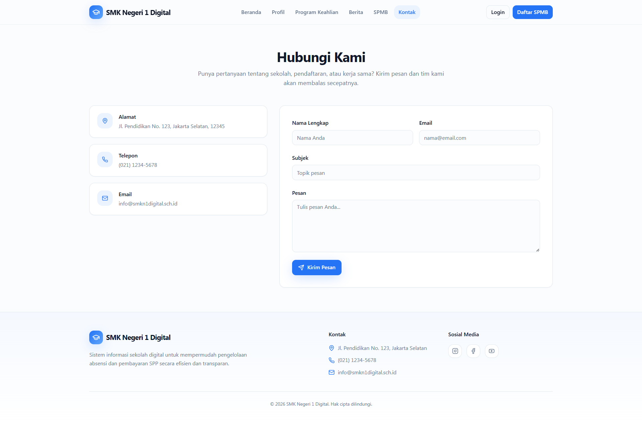Open the Berita navigation item
642x425 pixels.
pos(356,12)
